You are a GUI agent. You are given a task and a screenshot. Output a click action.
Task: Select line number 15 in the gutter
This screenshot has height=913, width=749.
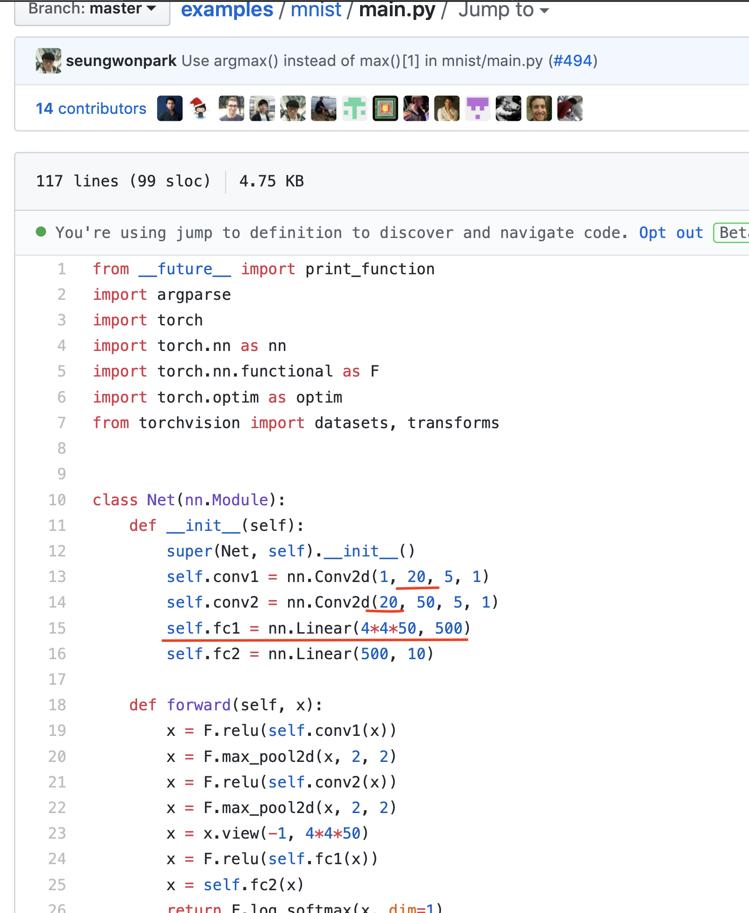[57, 628]
